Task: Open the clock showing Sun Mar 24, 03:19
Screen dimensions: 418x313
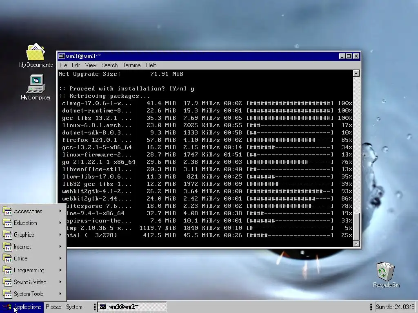Action: (x=395, y=307)
